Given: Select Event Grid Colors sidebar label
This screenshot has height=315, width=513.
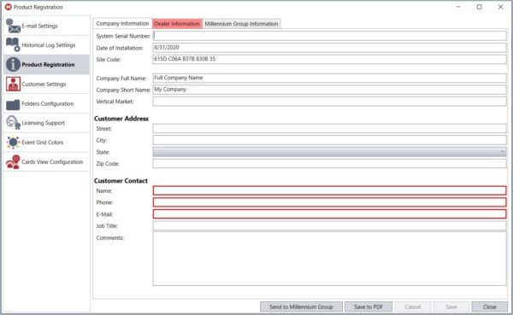Looking at the screenshot, I should coord(43,143).
